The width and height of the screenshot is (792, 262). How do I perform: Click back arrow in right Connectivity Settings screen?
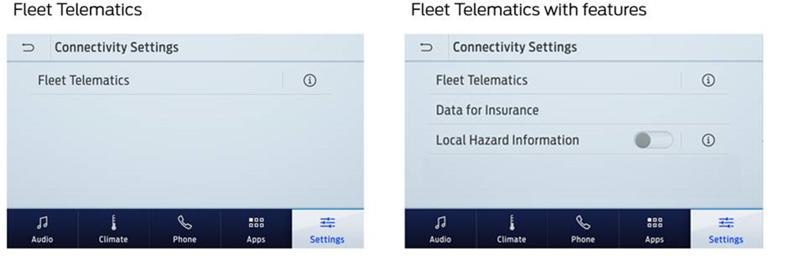click(x=426, y=48)
